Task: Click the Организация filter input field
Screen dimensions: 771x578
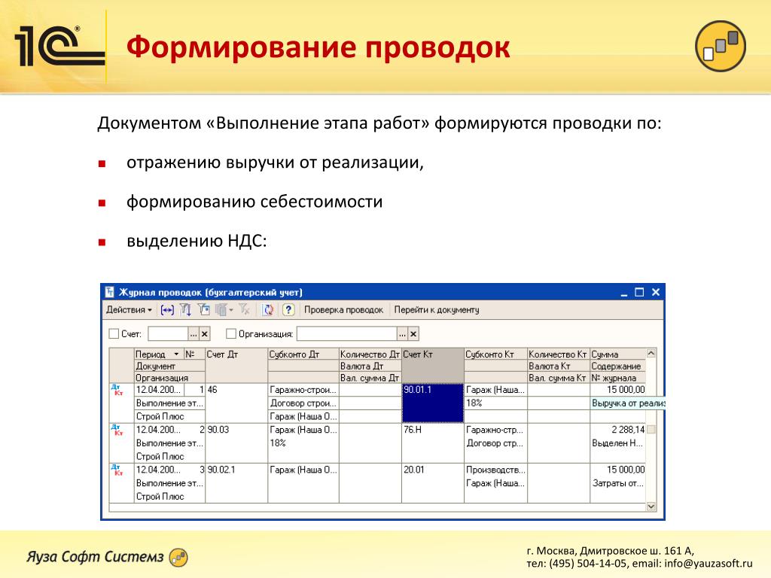Action: coord(347,334)
